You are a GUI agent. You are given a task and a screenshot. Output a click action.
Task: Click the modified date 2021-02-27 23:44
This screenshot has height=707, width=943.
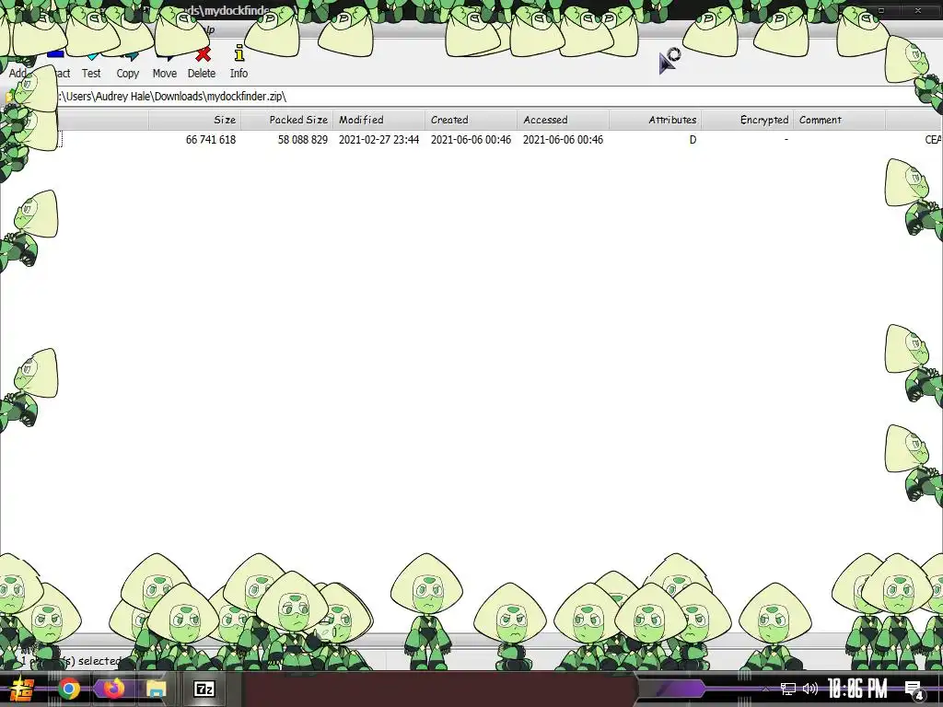tap(378, 140)
